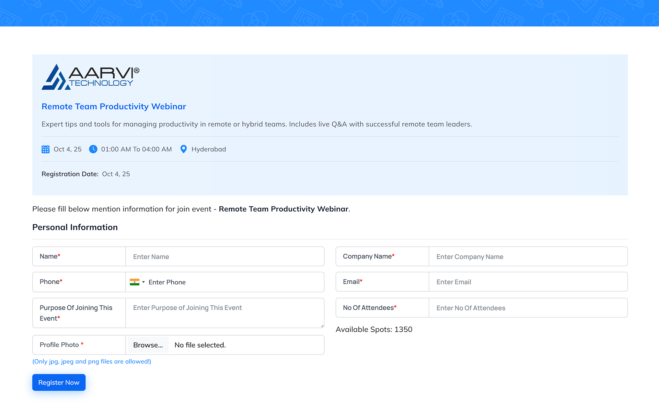Click the Purpose of Joining This Event textarea
Viewport: 659px width, 418px height.
click(x=224, y=312)
